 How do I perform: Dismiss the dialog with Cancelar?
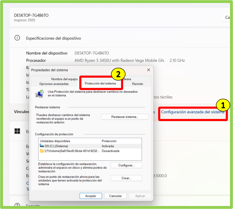coord(116,196)
